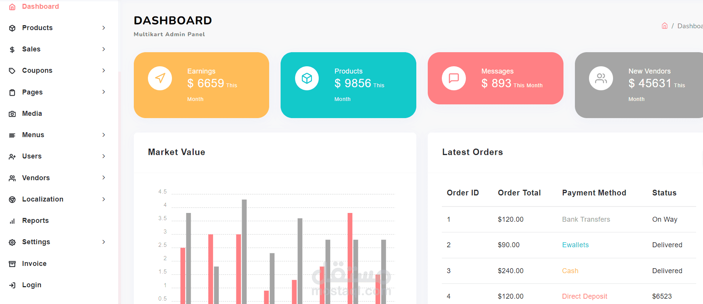Image resolution: width=703 pixels, height=304 pixels.
Task: Click the Ewallets payment link
Action: pyautogui.click(x=575, y=245)
